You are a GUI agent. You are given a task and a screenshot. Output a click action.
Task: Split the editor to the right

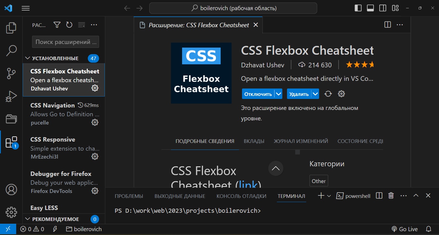coord(388,25)
